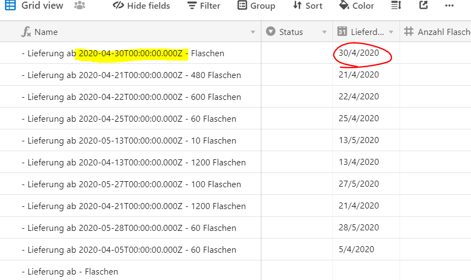Image resolution: width=471 pixels, height=280 pixels.
Task: Click the formula icon in the Name header
Action: coord(26,32)
